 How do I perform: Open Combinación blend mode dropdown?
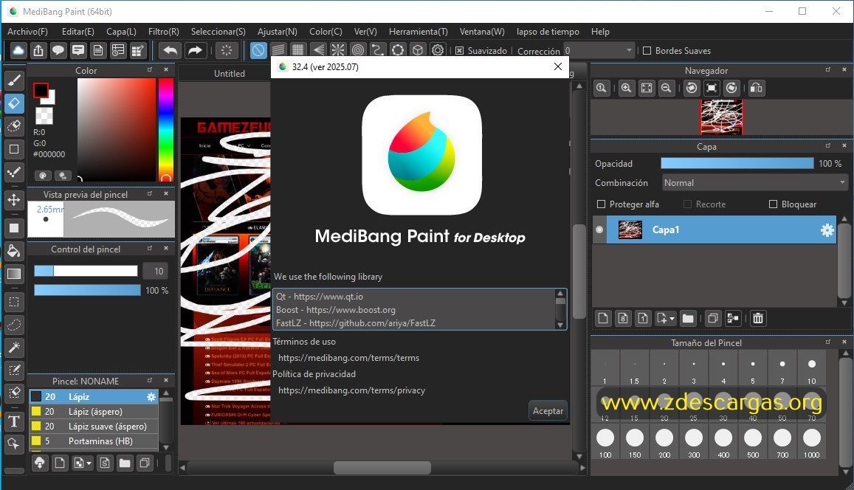pyautogui.click(x=755, y=183)
